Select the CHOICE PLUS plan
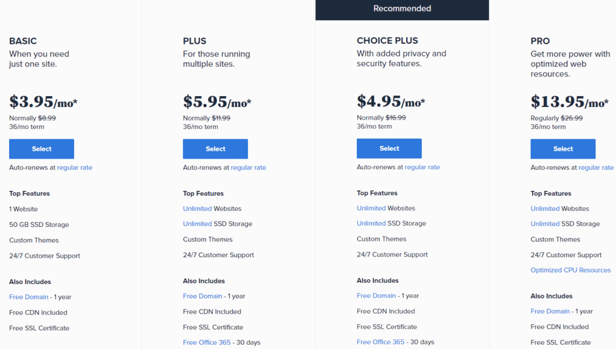The width and height of the screenshot is (616, 349). 389,148
